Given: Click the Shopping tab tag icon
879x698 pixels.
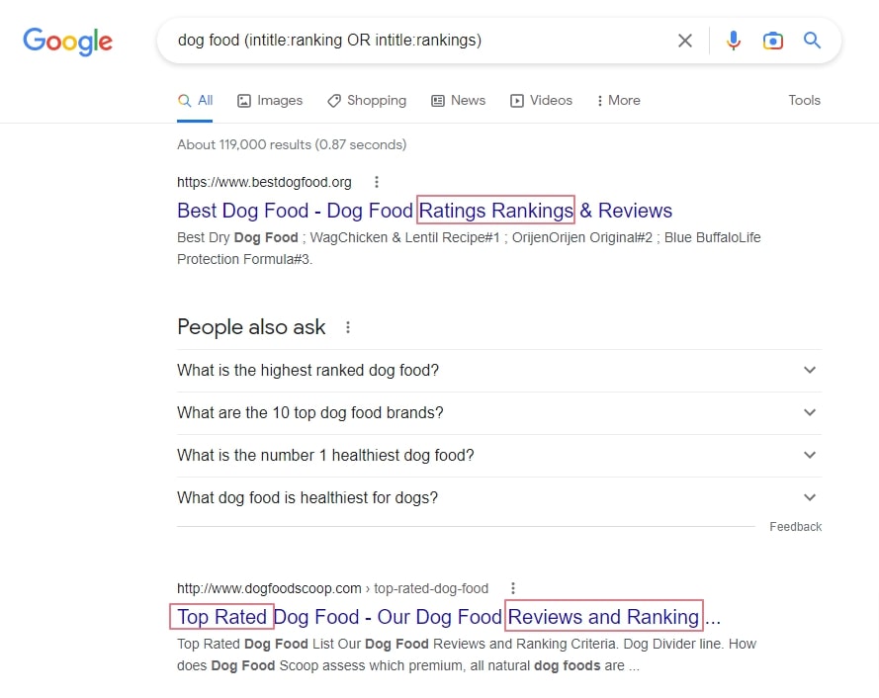Looking at the screenshot, I should click(x=334, y=101).
